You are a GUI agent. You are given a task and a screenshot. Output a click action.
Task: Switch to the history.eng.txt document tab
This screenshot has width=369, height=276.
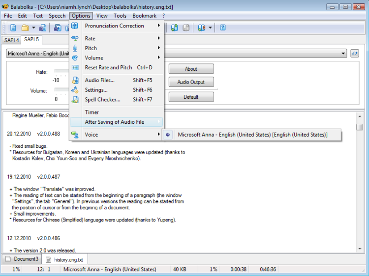pos(65,259)
